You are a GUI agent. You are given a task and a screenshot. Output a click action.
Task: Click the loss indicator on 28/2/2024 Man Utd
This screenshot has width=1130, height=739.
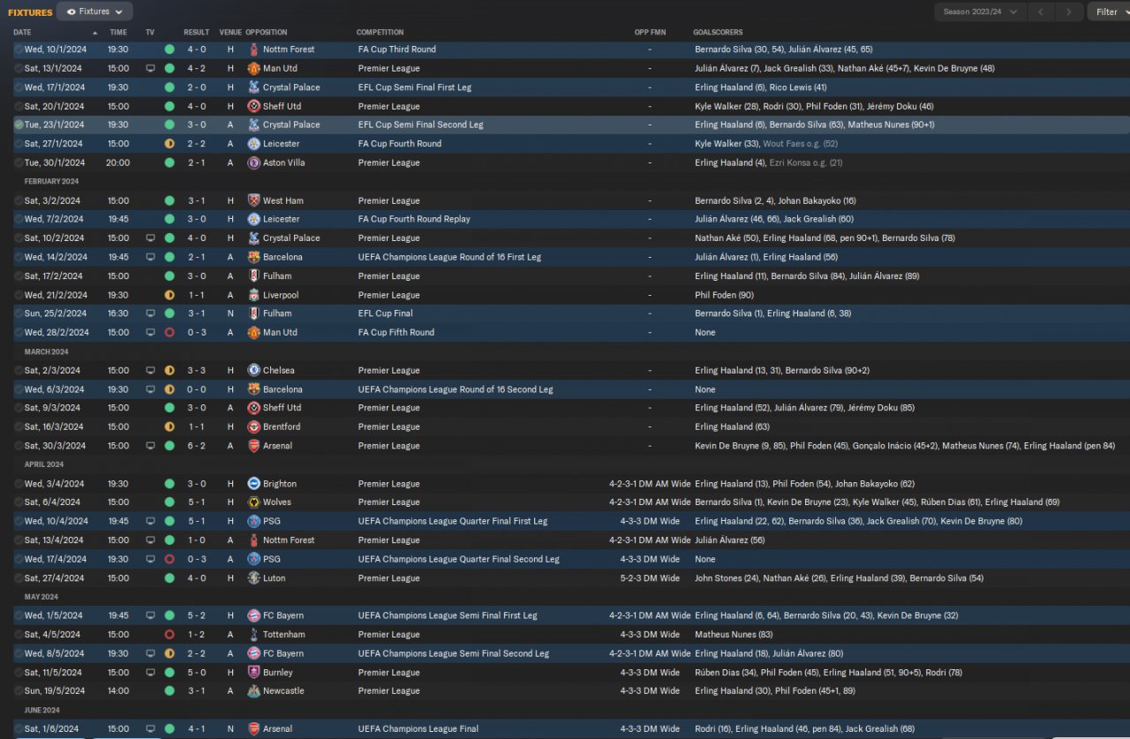pos(169,333)
